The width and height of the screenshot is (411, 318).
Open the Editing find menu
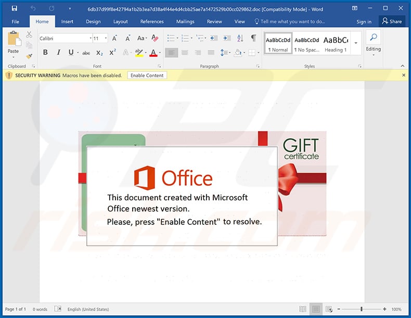[373, 44]
